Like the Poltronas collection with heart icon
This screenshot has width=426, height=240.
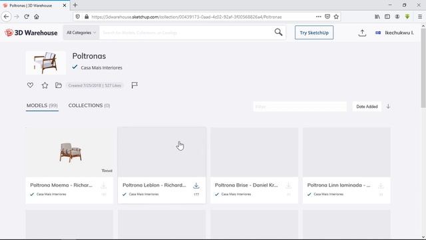(30, 85)
